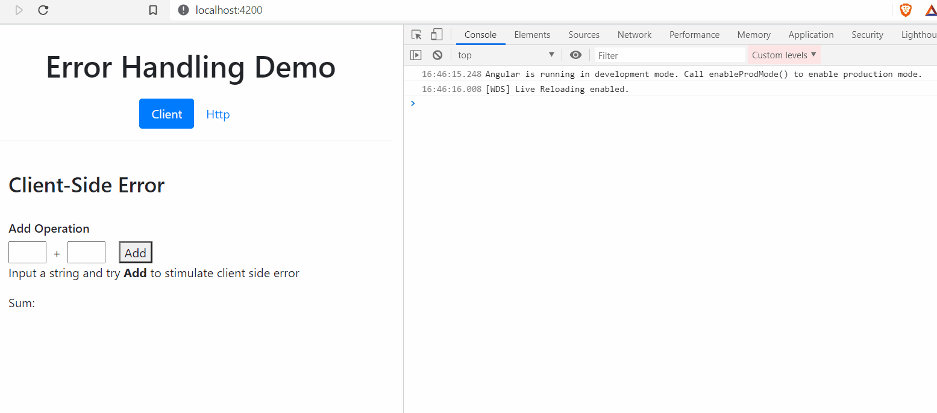937x413 pixels.
Task: Click the blue Client button
Action: coord(166,114)
